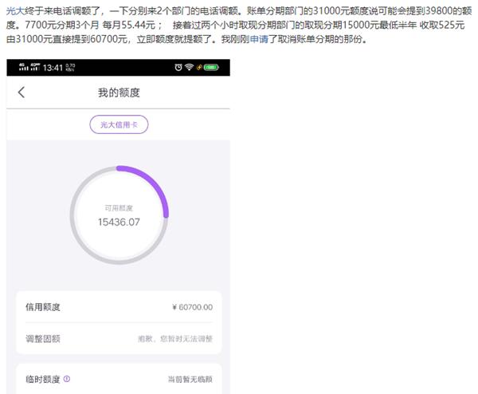Tap the alarm clock status bar icon
478x394 pixels.
click(x=178, y=67)
